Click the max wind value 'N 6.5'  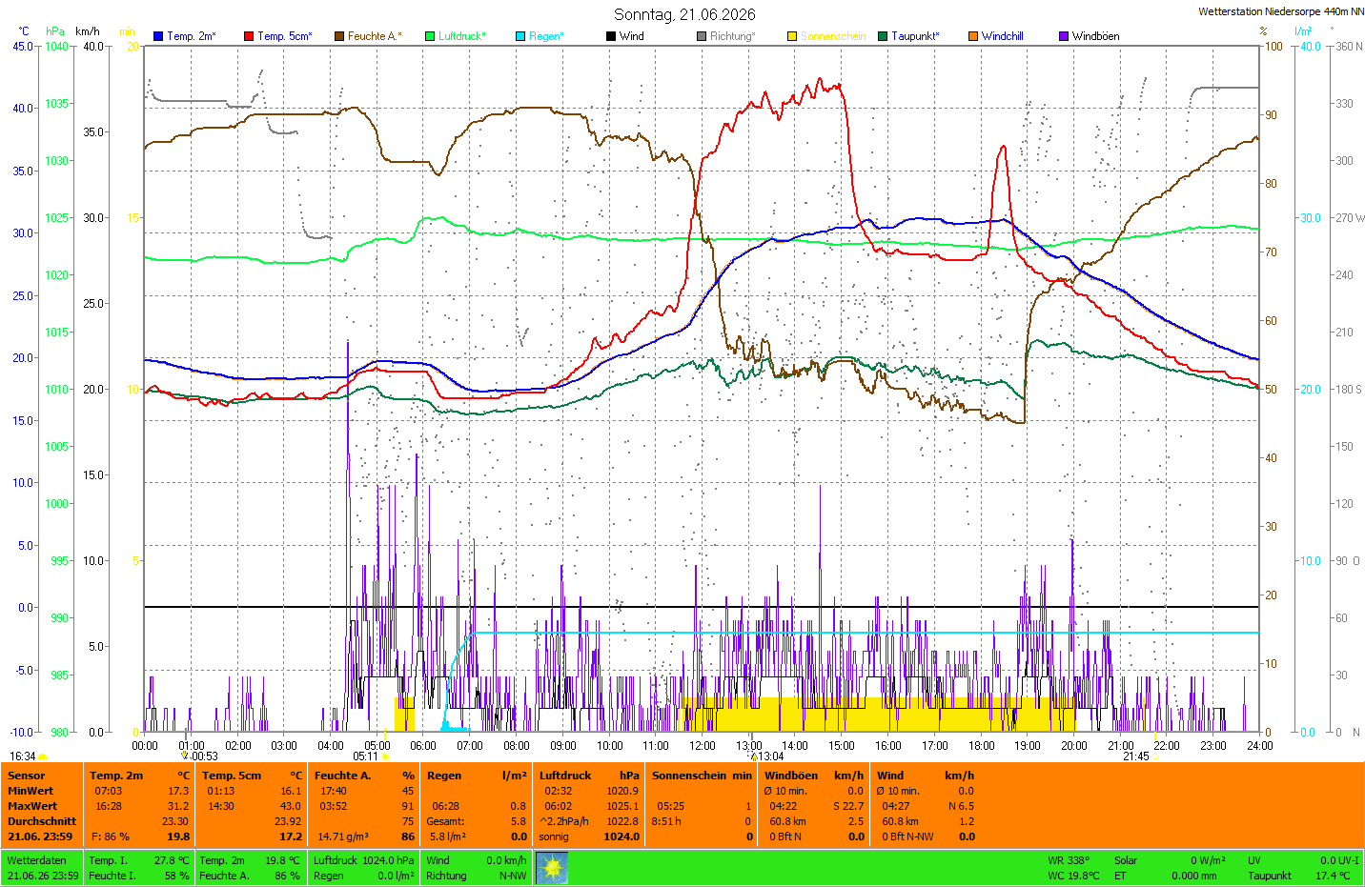point(962,806)
